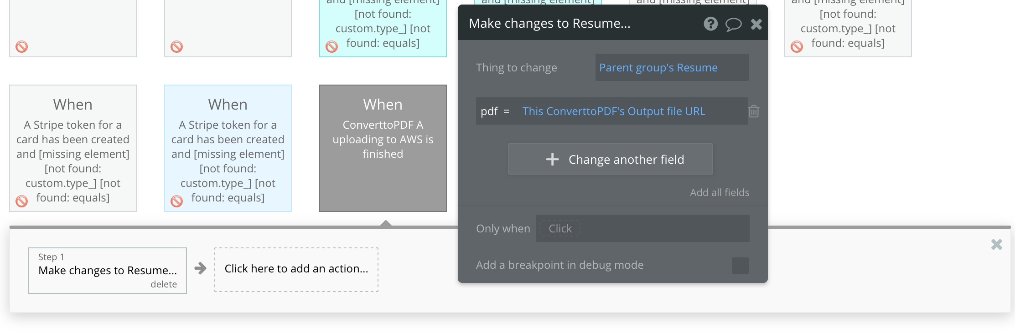Edit the ConverttoPDF's Output file URL expression

click(613, 111)
